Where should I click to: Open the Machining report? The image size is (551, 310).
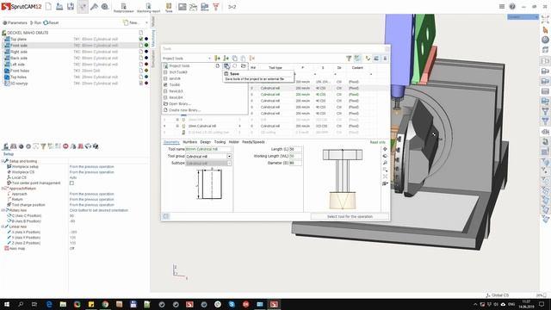click(x=148, y=8)
